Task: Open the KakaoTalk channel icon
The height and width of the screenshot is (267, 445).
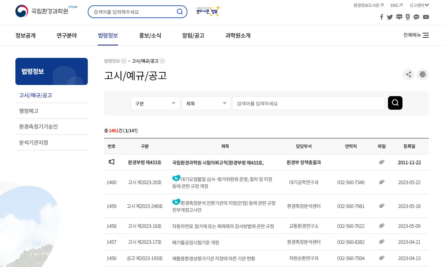Action: (x=416, y=17)
